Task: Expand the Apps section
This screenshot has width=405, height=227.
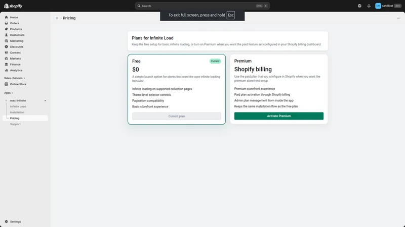Action: [9, 93]
